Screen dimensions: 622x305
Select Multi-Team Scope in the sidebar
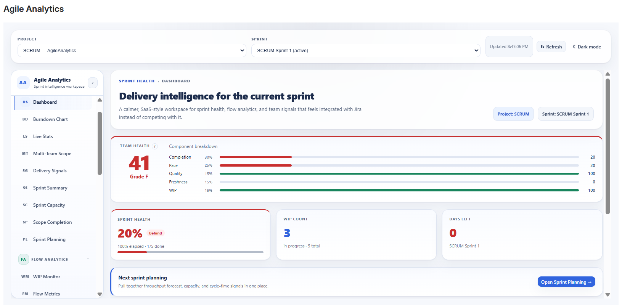[x=53, y=154]
